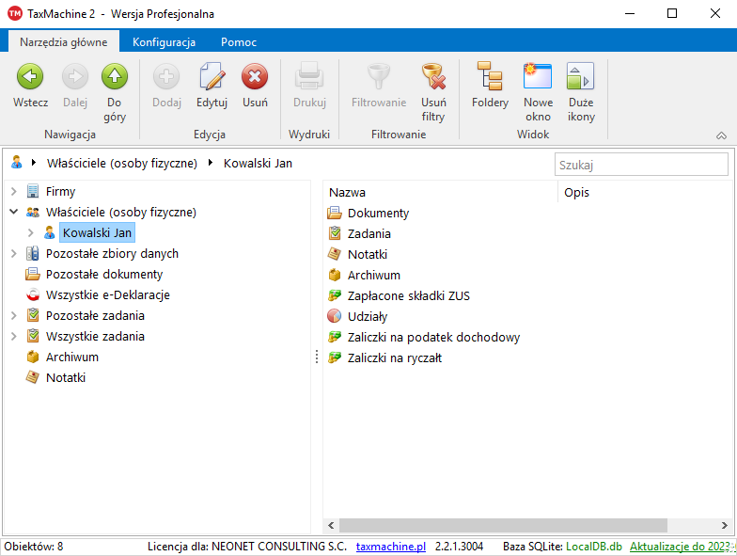Open the taxmachine.pl link
The image size is (737, 556).
(390, 547)
